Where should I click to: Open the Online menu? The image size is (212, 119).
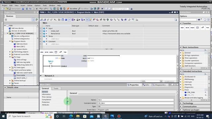coord(30,6)
